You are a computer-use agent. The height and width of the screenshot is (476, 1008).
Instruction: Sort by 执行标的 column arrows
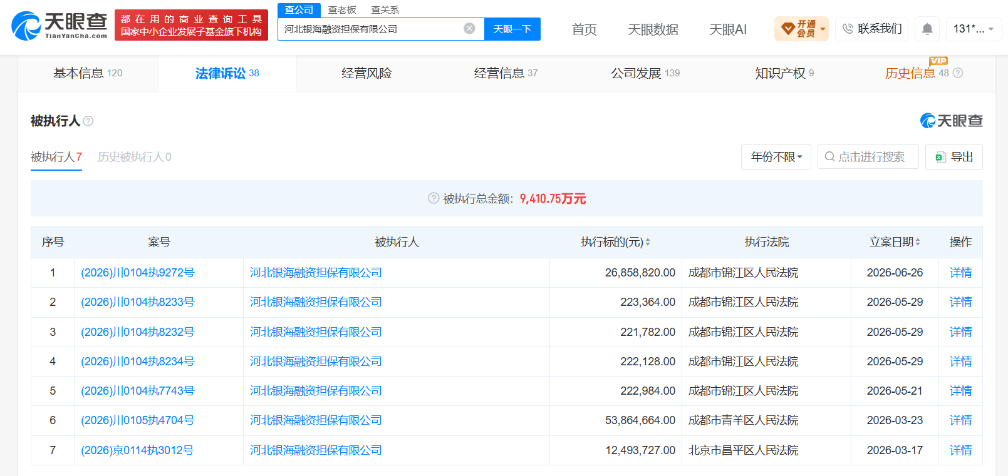(648, 242)
